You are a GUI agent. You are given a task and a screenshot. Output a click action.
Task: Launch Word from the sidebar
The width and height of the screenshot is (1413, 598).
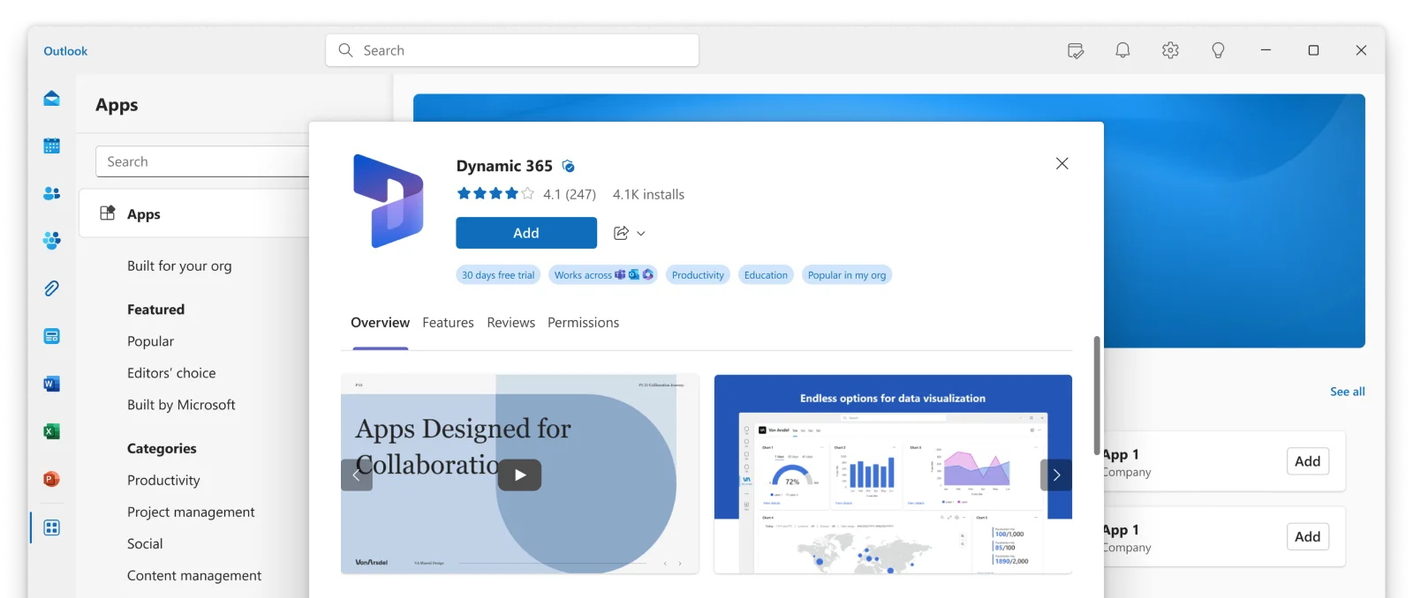(51, 384)
